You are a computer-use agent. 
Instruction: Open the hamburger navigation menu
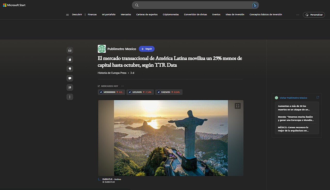[68, 15]
